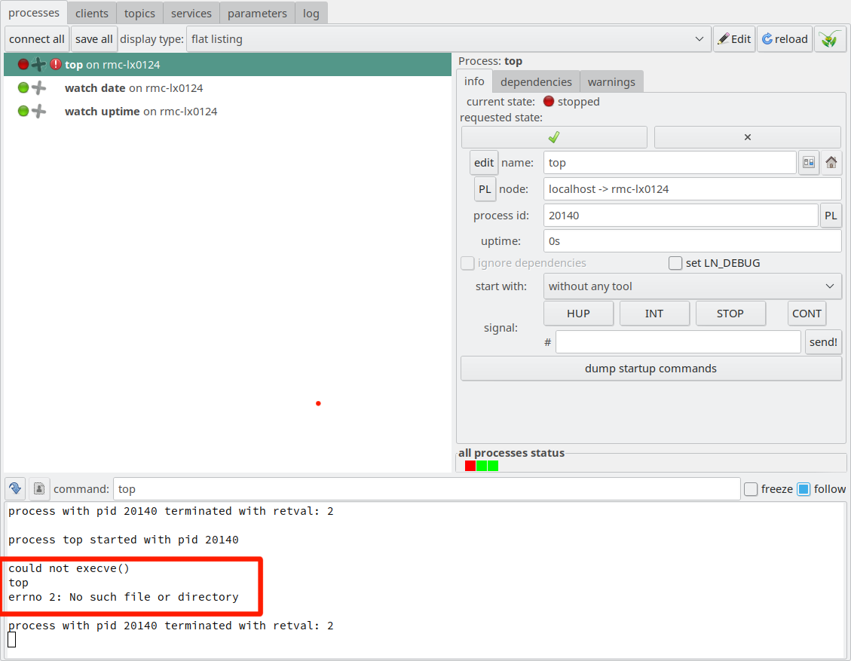The image size is (851, 661).
Task: Switch to clients tab
Action: [x=92, y=13]
